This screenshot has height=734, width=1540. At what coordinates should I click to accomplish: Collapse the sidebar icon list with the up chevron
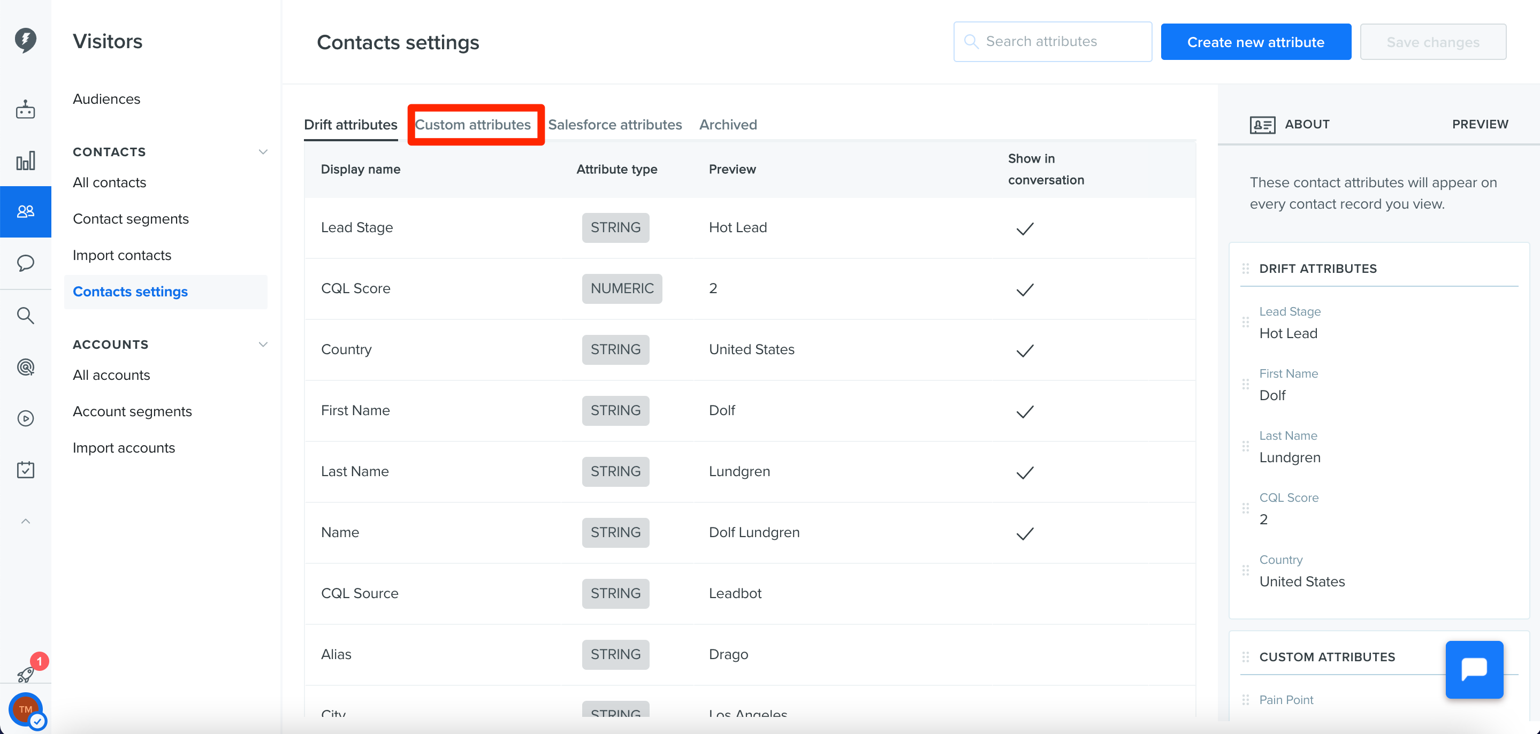coord(25,521)
